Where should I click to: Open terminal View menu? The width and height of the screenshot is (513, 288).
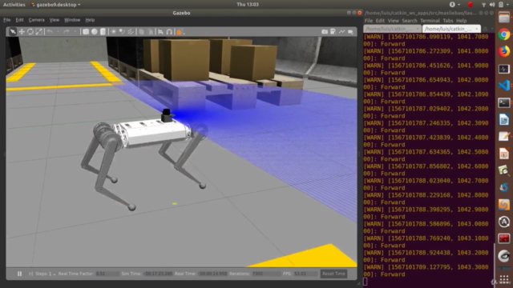point(394,21)
